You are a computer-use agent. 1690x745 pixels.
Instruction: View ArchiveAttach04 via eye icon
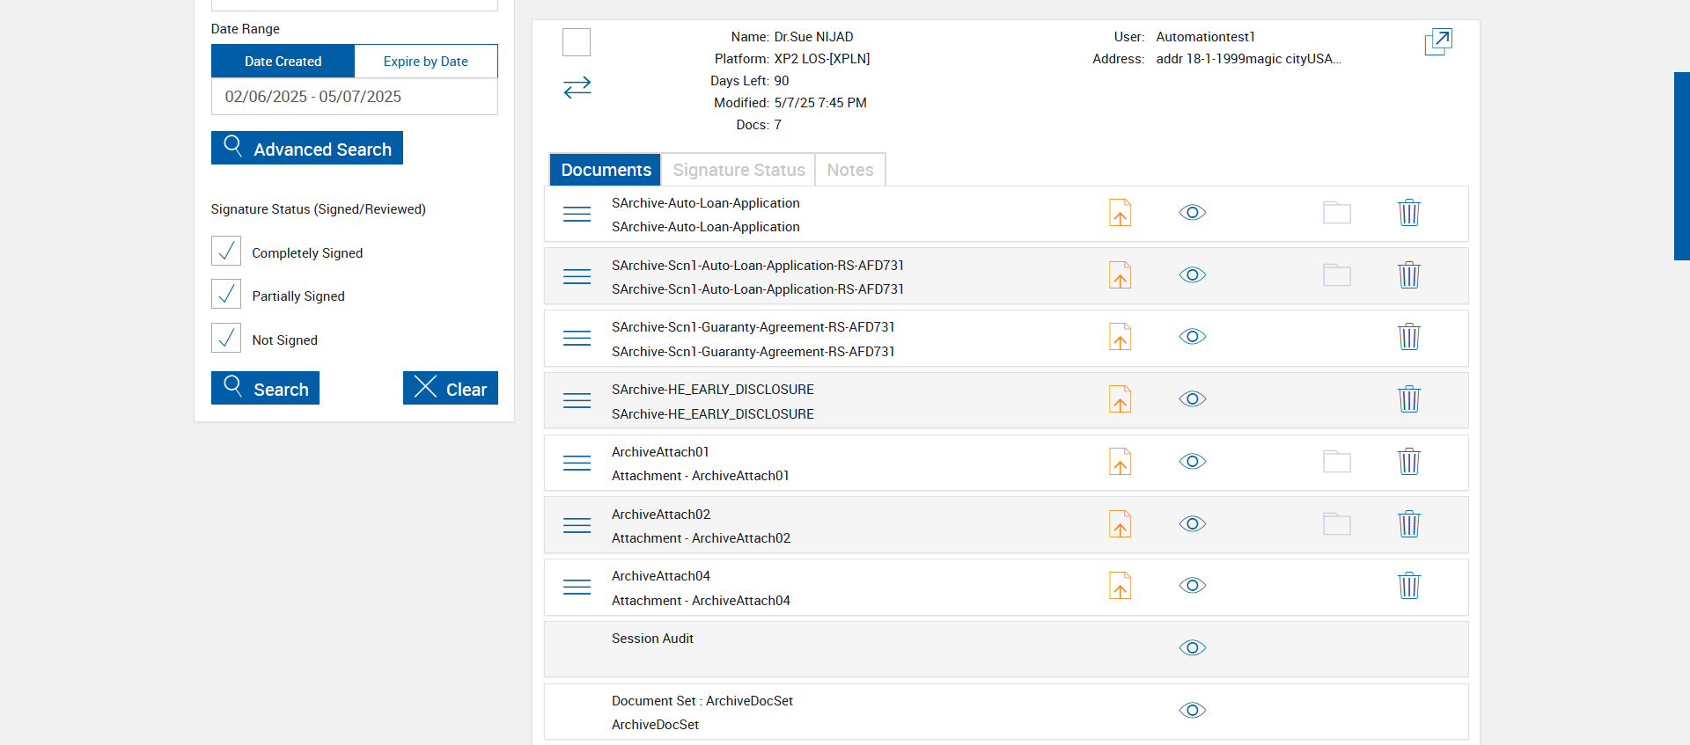click(x=1193, y=586)
